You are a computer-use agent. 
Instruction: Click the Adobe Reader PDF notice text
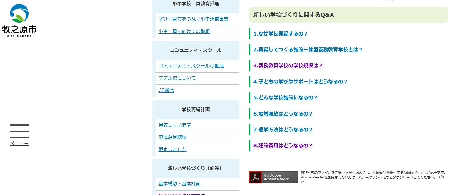(374, 177)
